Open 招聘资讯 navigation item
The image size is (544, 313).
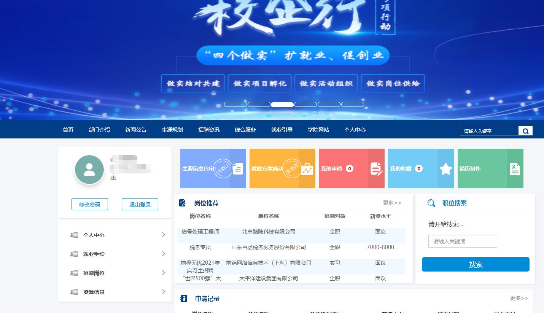click(209, 130)
